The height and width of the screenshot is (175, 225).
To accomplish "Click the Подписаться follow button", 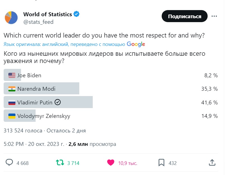I will 184,16.
